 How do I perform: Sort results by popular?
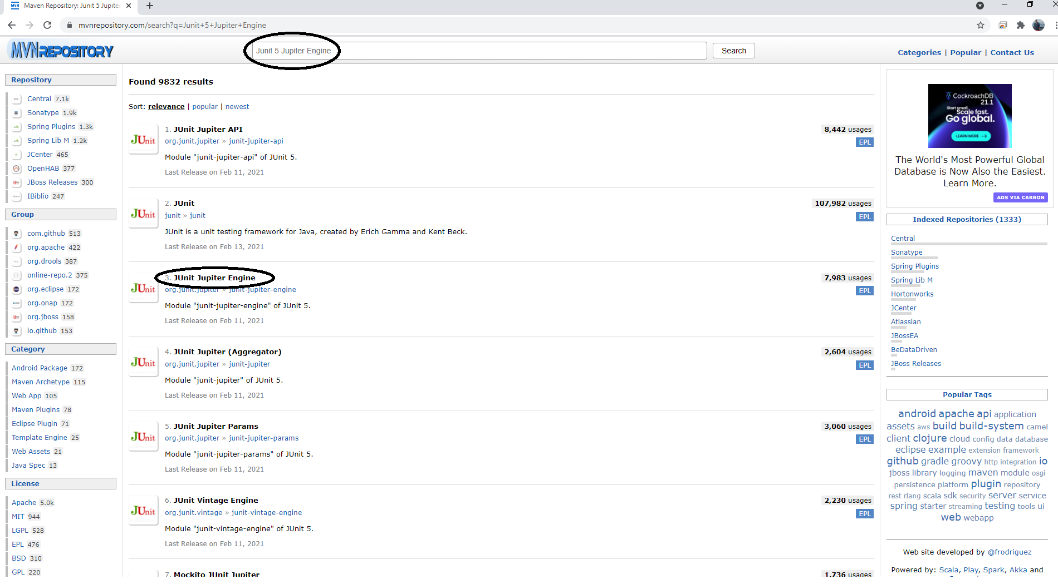click(205, 107)
